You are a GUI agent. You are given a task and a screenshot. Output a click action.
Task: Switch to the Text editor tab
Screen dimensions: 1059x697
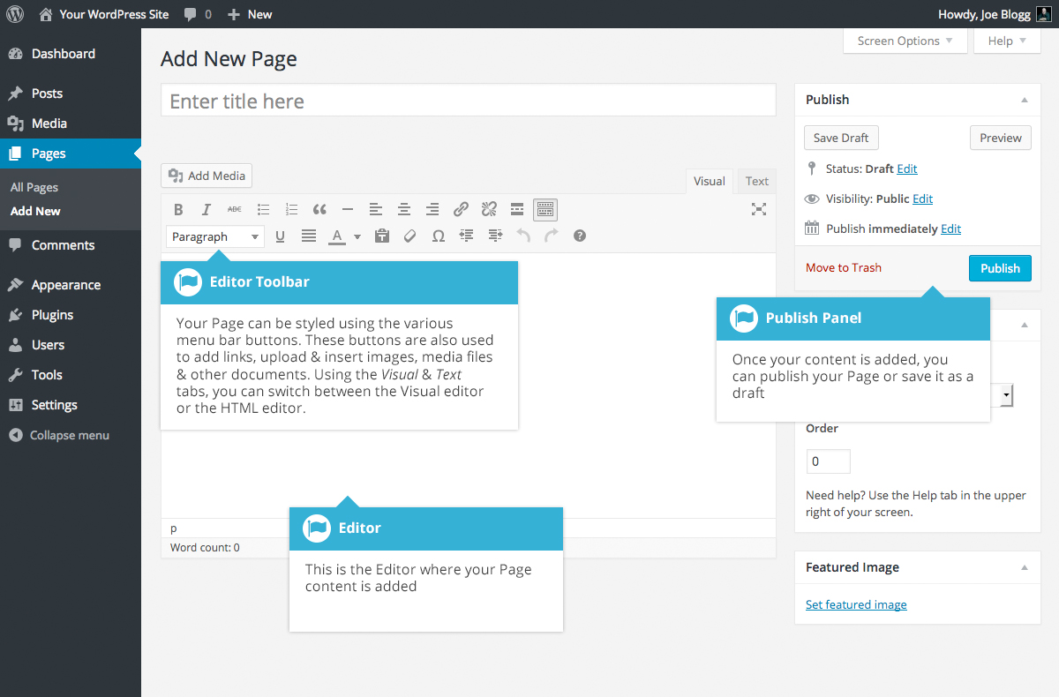pyautogui.click(x=757, y=181)
